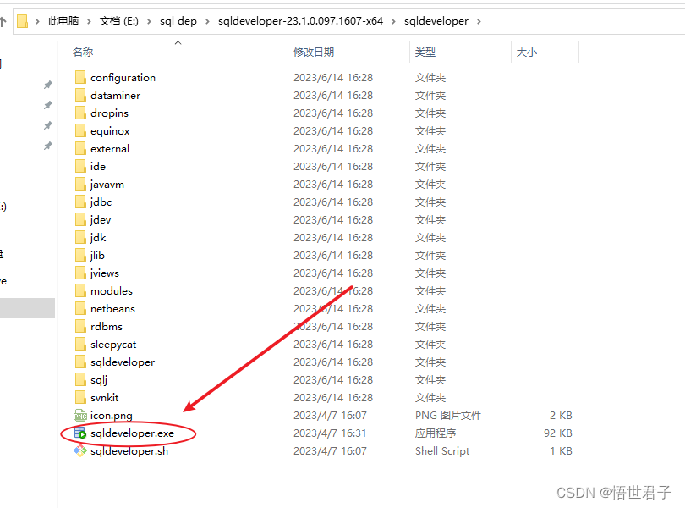This screenshot has width=685, height=508.
Task: Select the sleepycat folder name
Action: tap(113, 345)
